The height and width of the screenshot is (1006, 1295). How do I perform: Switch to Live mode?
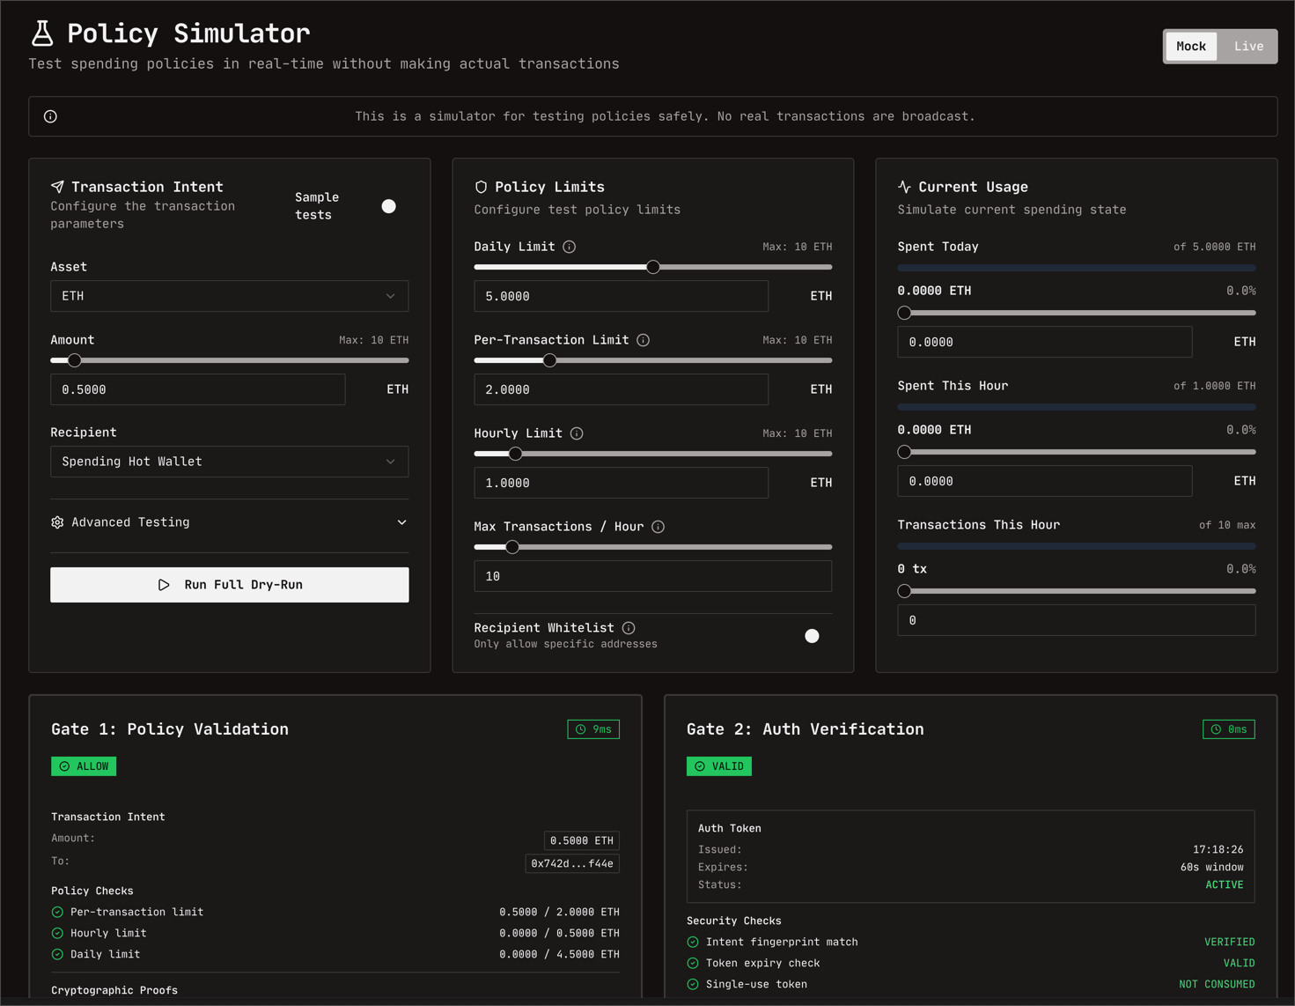[1247, 47]
